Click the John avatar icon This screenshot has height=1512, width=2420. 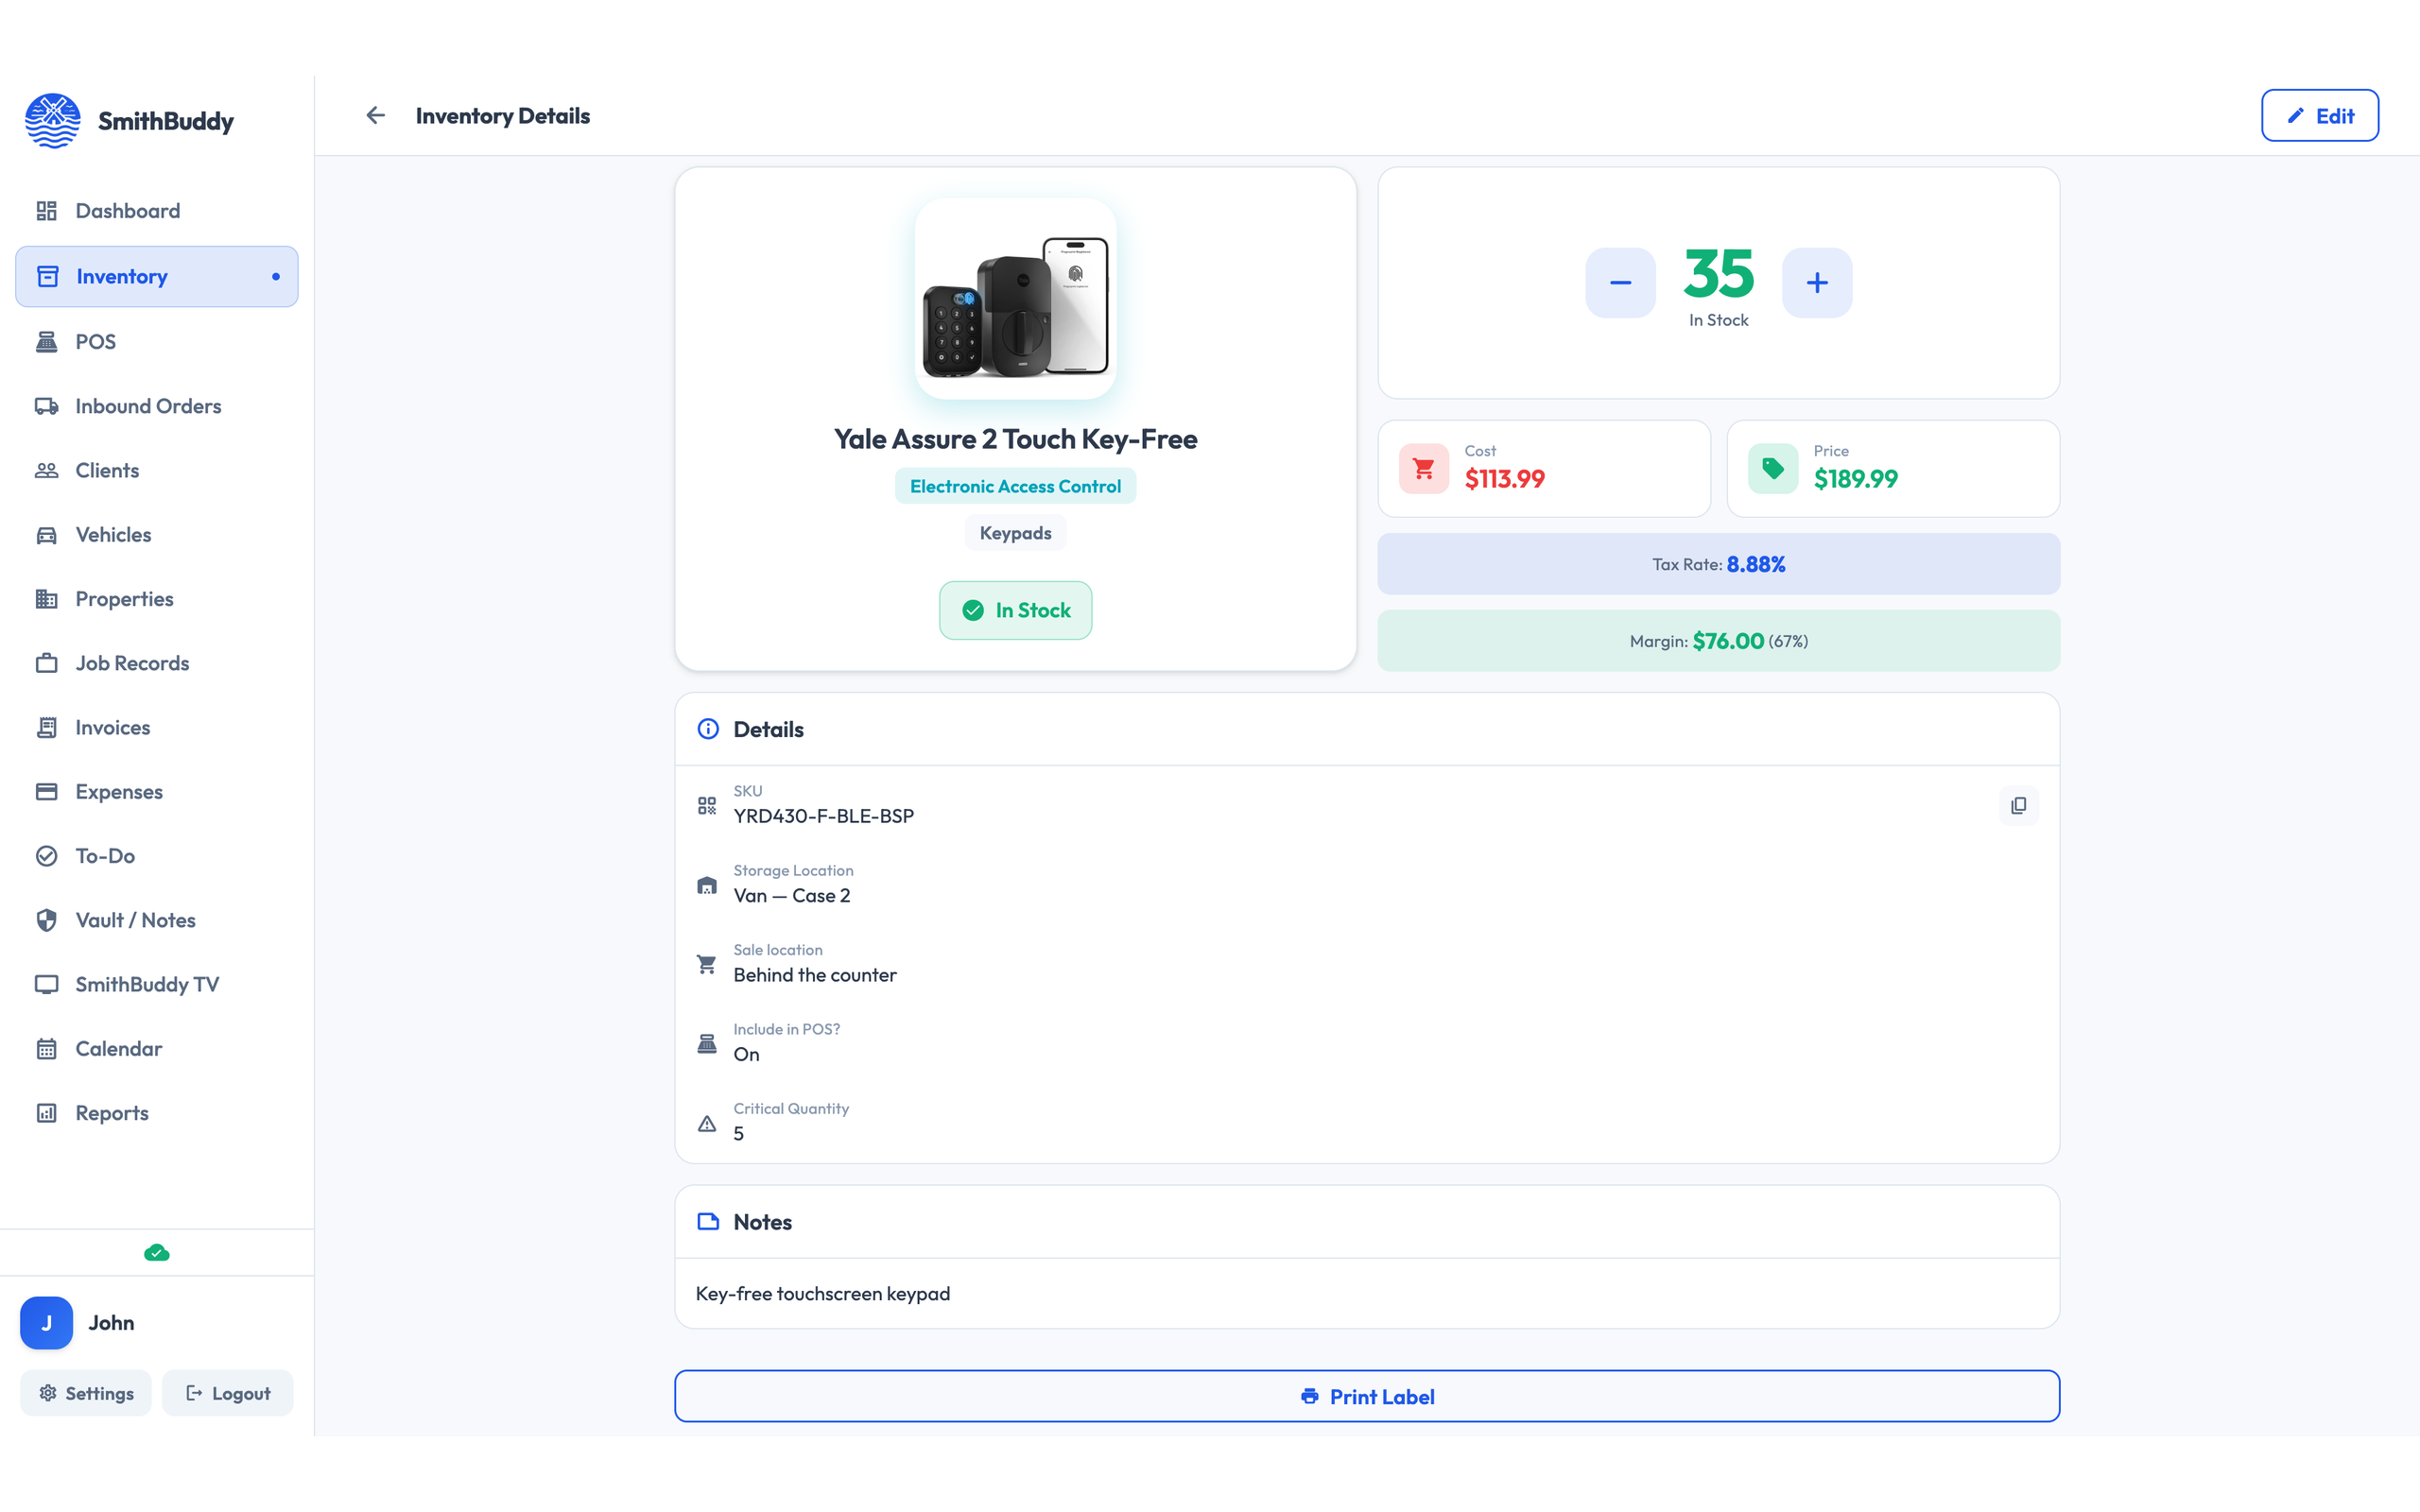[46, 1322]
